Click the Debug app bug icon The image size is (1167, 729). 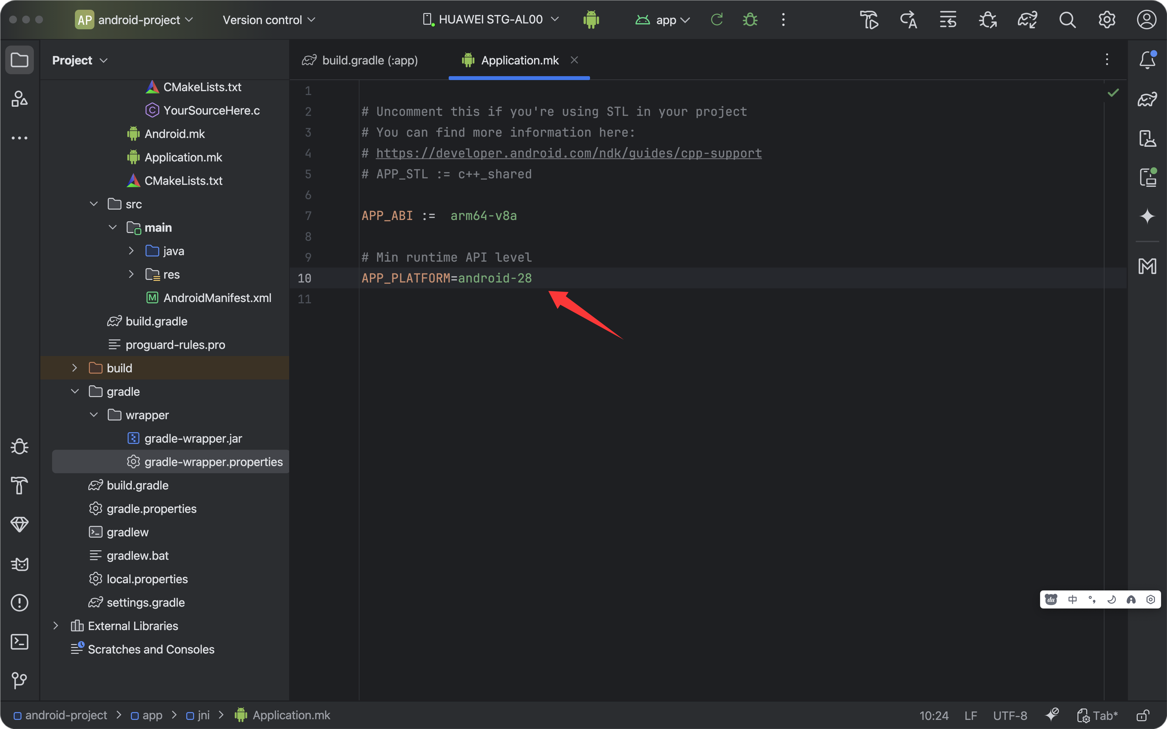pyautogui.click(x=750, y=20)
